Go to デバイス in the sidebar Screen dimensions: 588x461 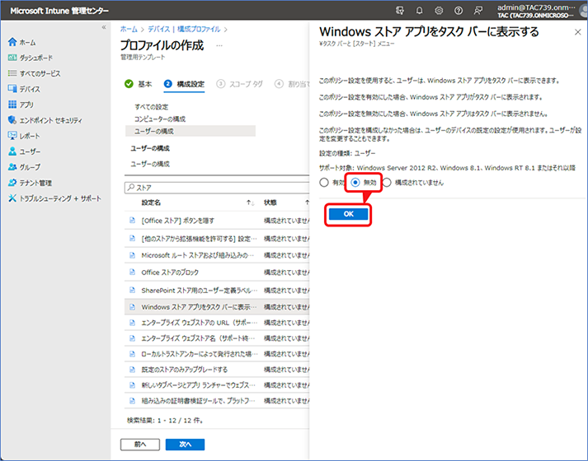24,89
